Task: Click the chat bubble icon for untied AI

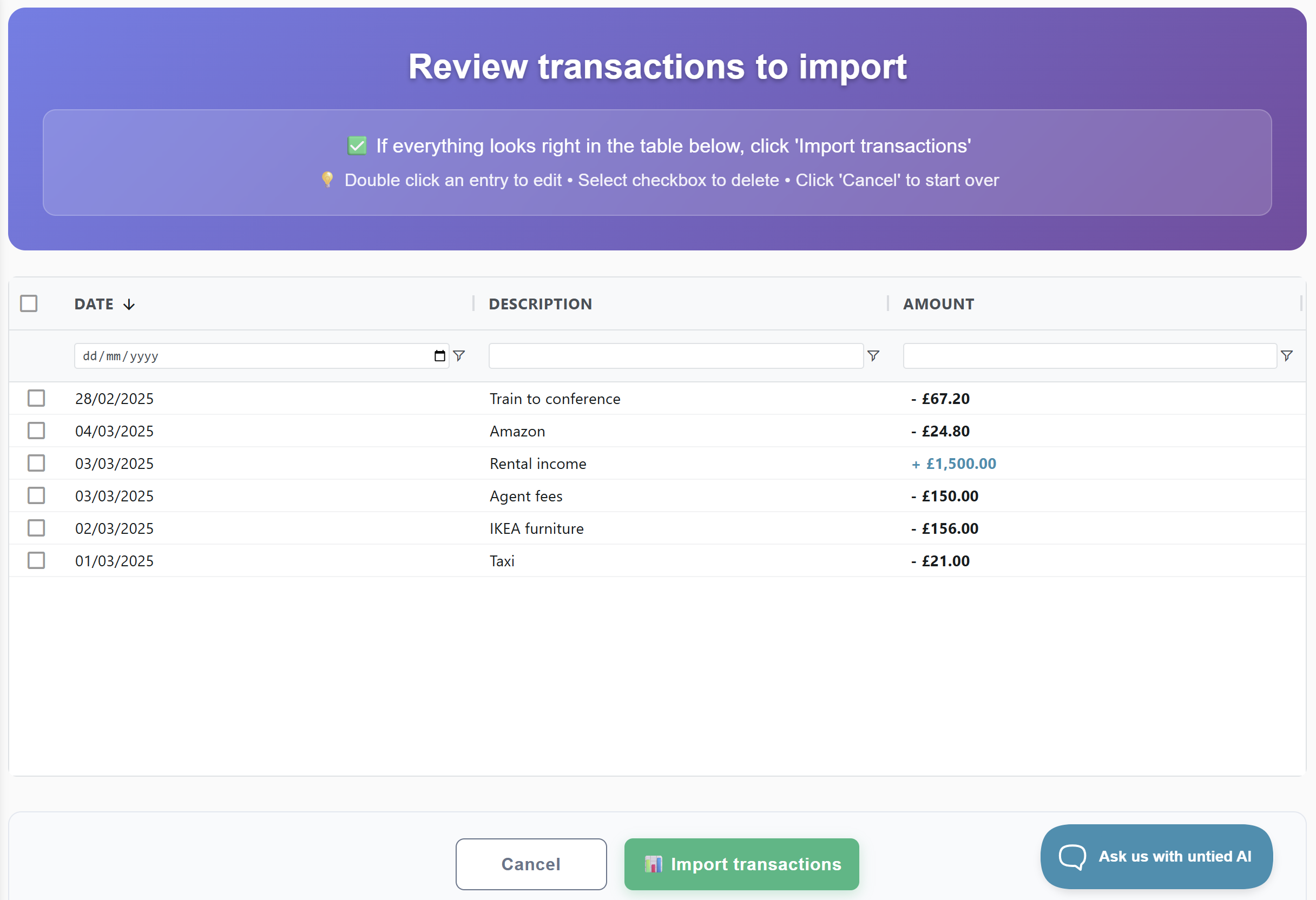Action: click(x=1072, y=856)
